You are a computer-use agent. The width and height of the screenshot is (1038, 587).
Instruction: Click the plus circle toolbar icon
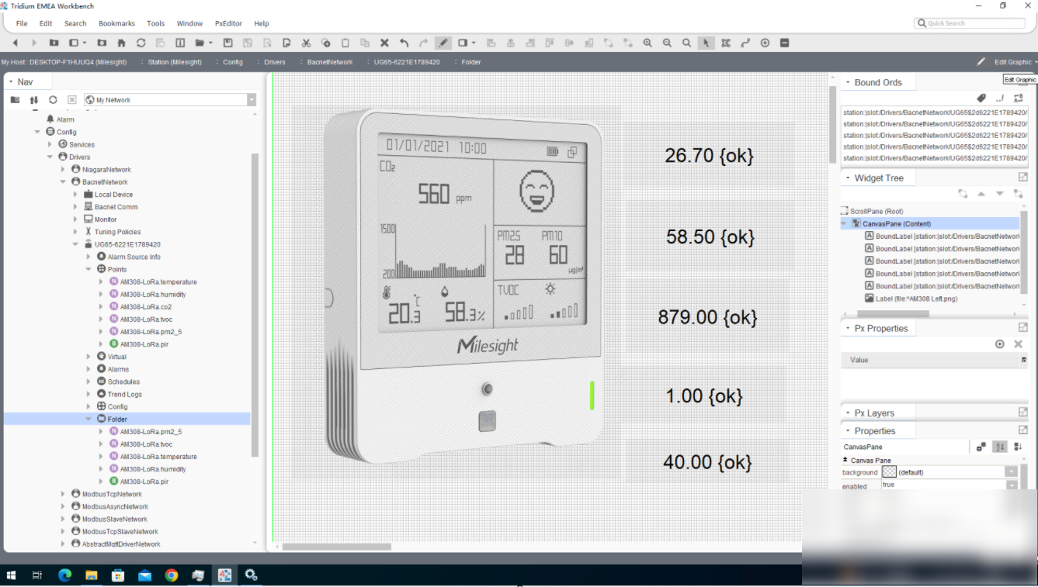(x=765, y=43)
